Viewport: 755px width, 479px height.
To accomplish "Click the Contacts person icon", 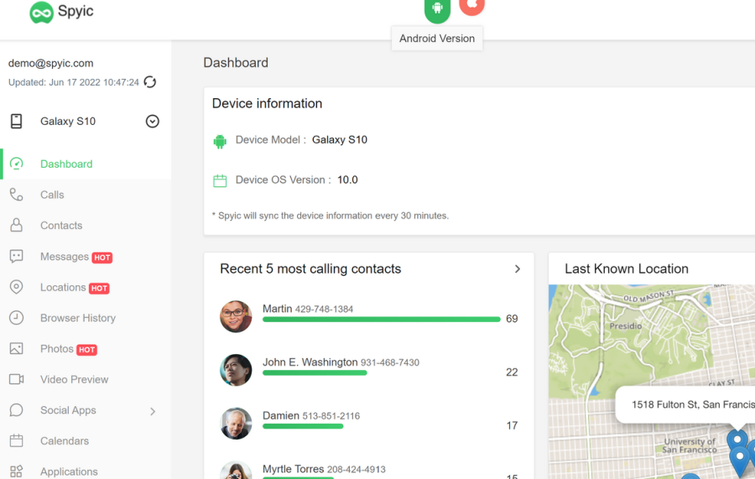I will click(x=17, y=225).
